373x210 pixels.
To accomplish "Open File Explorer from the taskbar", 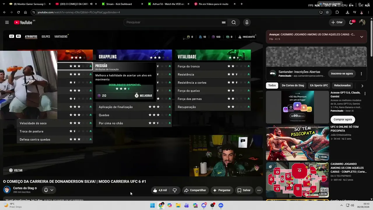I will click(x=178, y=205).
